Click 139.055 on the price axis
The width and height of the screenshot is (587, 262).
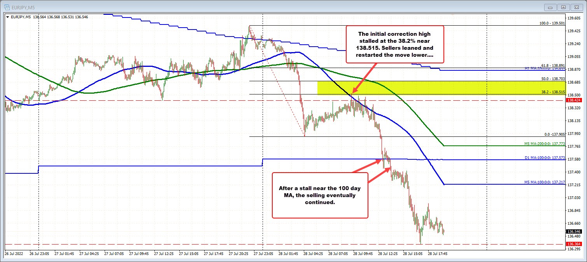tap(574, 56)
